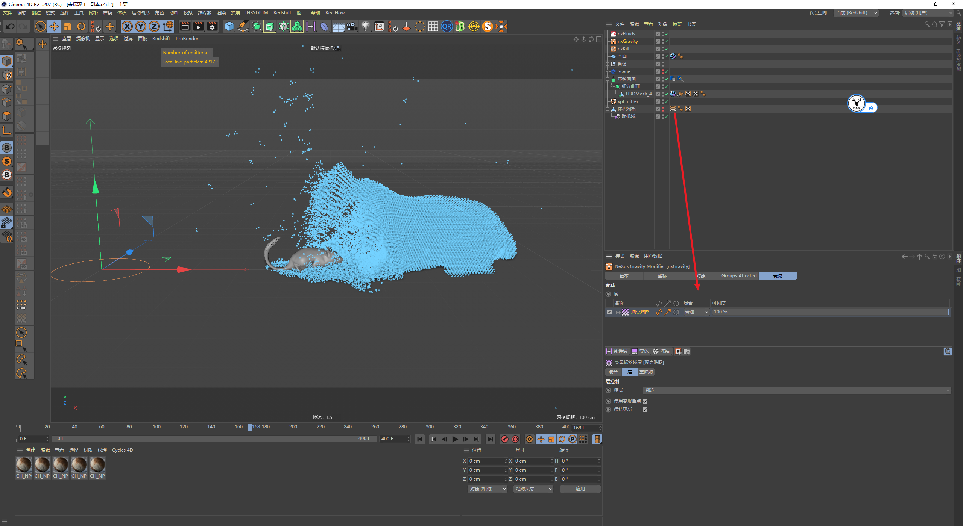Select the Rotate tool icon
The image size is (963, 526).
click(81, 26)
